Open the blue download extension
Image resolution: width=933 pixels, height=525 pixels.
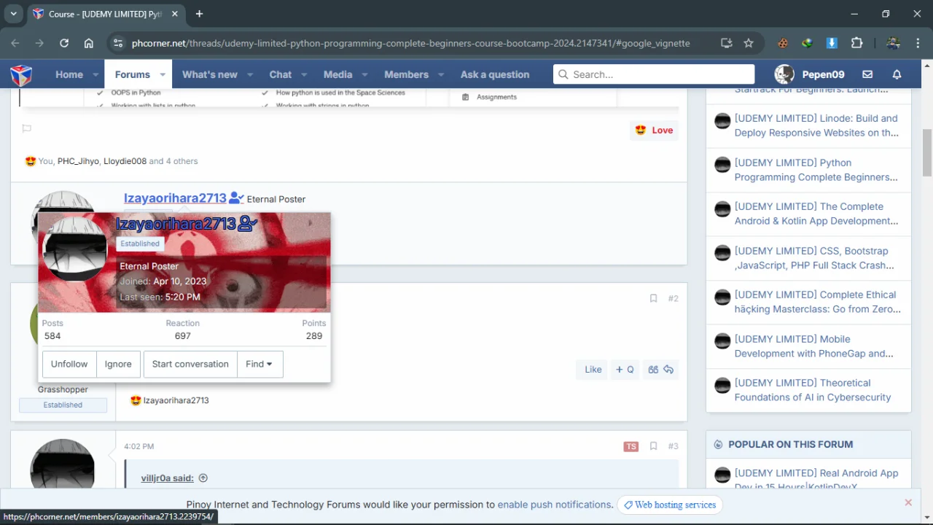point(832,43)
